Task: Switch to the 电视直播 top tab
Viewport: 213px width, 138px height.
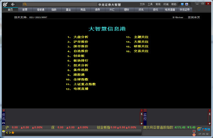Action: click(170, 10)
